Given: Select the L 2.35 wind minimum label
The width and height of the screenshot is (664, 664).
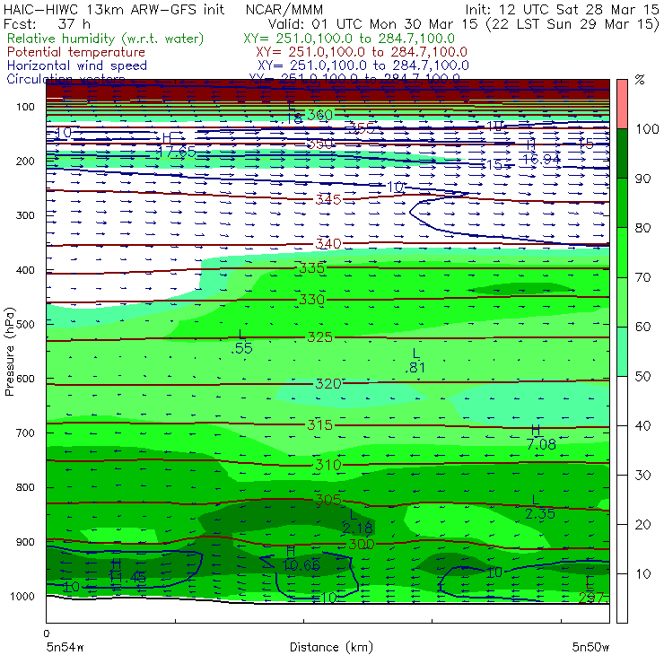Looking at the screenshot, I should pyautogui.click(x=539, y=507).
